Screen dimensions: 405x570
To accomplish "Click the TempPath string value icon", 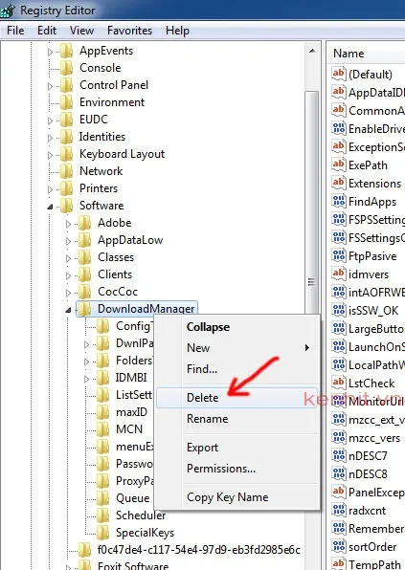I will (x=338, y=564).
